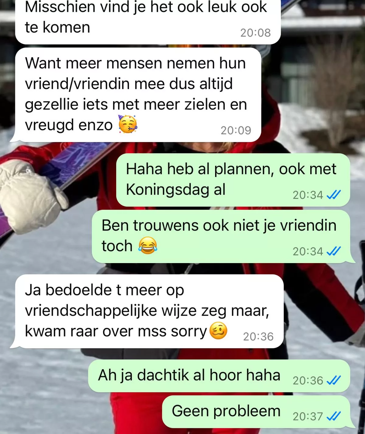Tap the blue read ticks on 'Koningsdag al' message

pyautogui.click(x=334, y=195)
